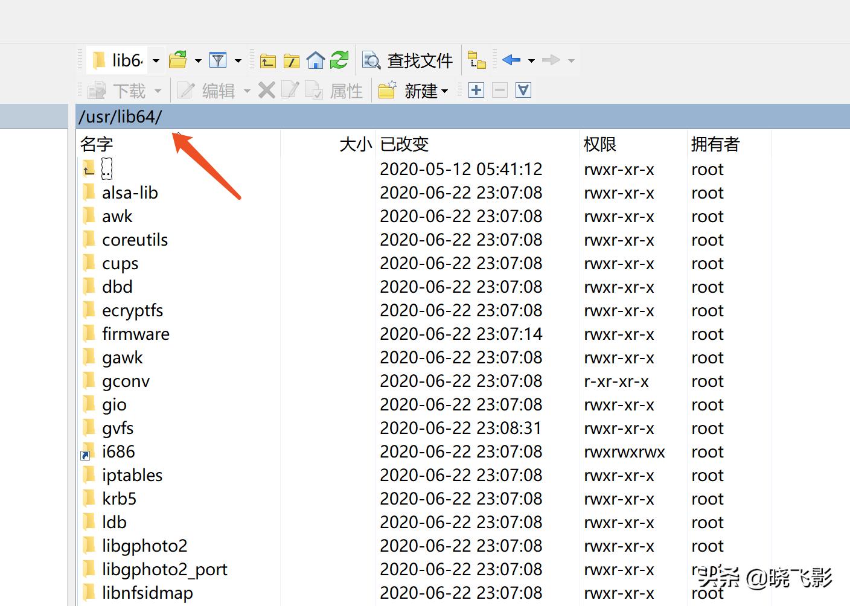Toggle deselection with the minus icon

tap(499, 89)
